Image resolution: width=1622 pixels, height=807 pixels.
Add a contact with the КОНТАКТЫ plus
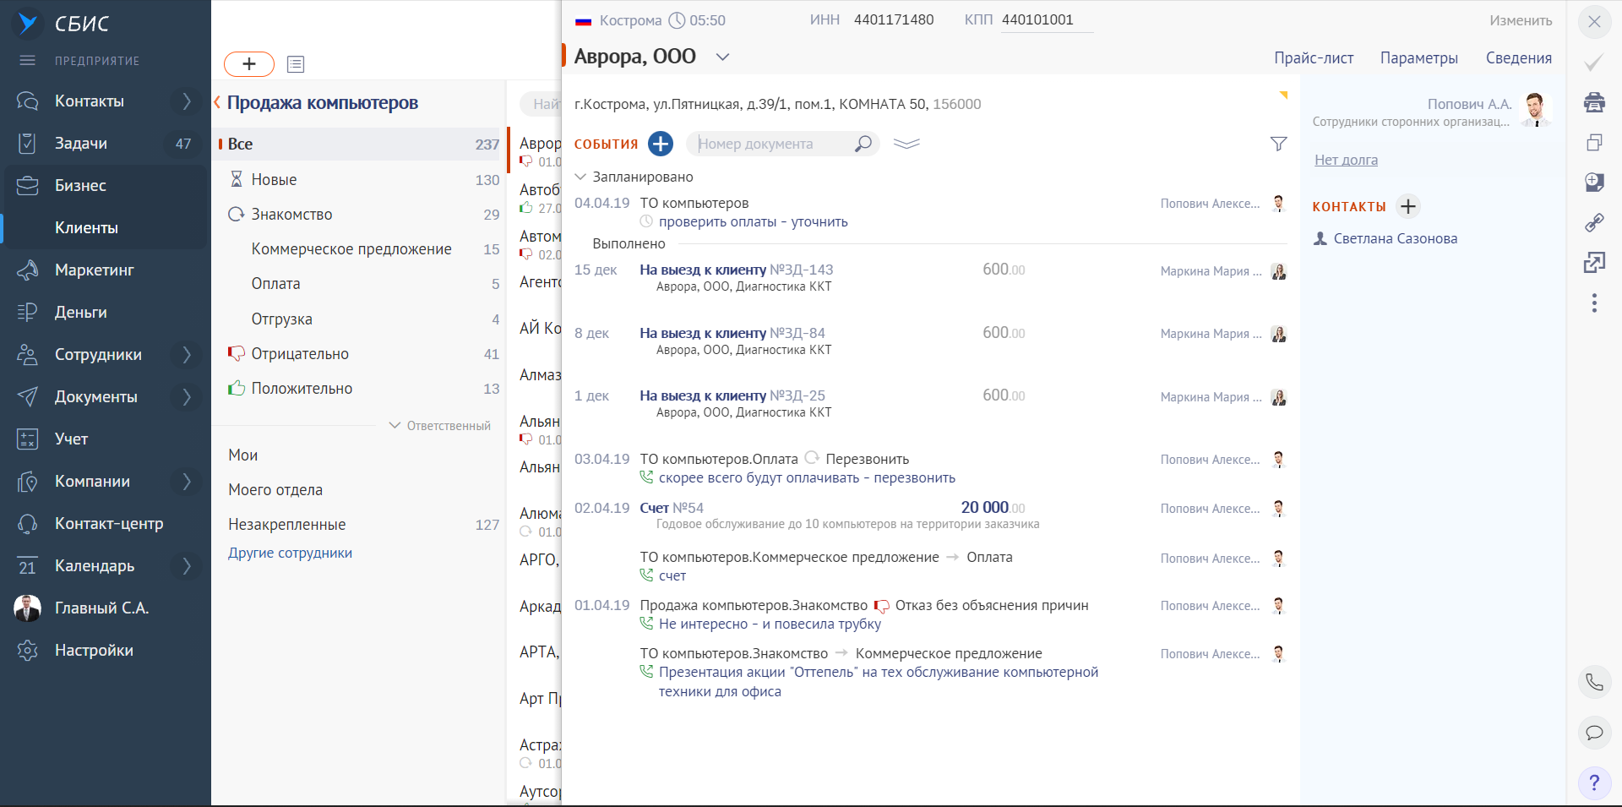click(x=1408, y=206)
